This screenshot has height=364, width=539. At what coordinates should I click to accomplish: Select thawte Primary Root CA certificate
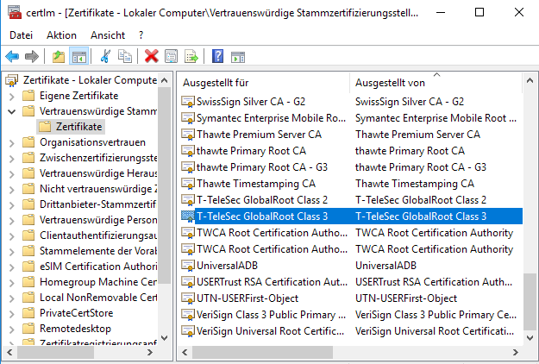[x=251, y=151]
